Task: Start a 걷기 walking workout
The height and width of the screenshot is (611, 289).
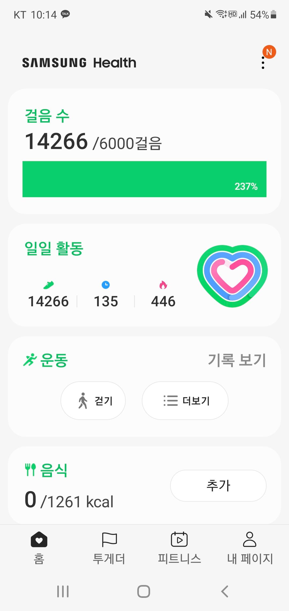Action: 93,401
